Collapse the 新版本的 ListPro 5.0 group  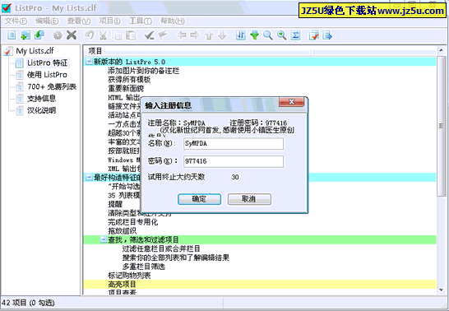pyautogui.click(x=89, y=62)
